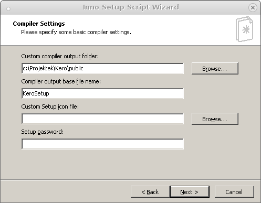Click into the KeroSetup base file name field

pos(102,93)
